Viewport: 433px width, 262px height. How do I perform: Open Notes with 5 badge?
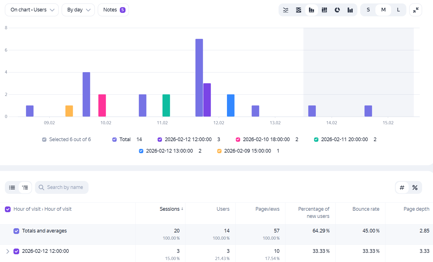click(x=113, y=10)
